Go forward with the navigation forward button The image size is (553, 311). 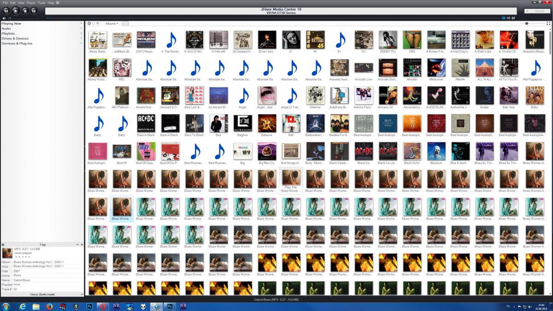click(94, 23)
